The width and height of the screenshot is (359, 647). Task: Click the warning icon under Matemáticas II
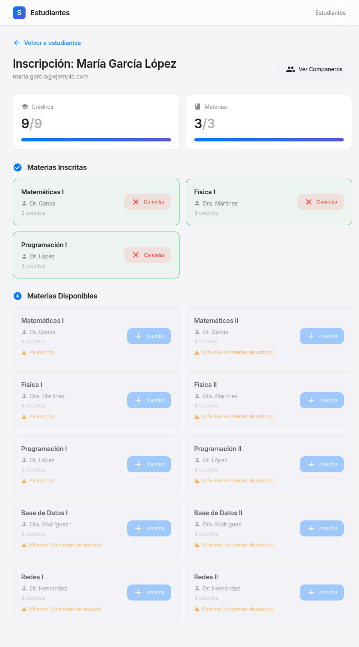(x=197, y=353)
